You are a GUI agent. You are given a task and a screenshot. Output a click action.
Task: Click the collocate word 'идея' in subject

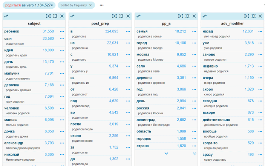coord(9,50)
